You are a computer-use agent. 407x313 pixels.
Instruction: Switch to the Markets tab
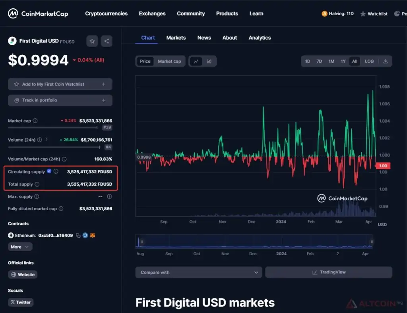tap(176, 38)
